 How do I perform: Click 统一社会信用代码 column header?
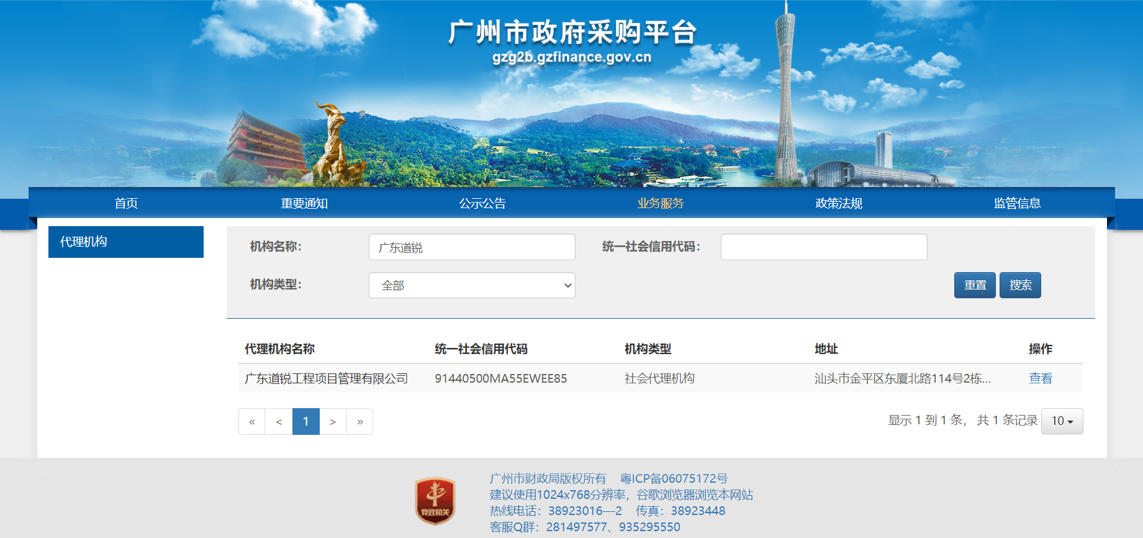481,349
